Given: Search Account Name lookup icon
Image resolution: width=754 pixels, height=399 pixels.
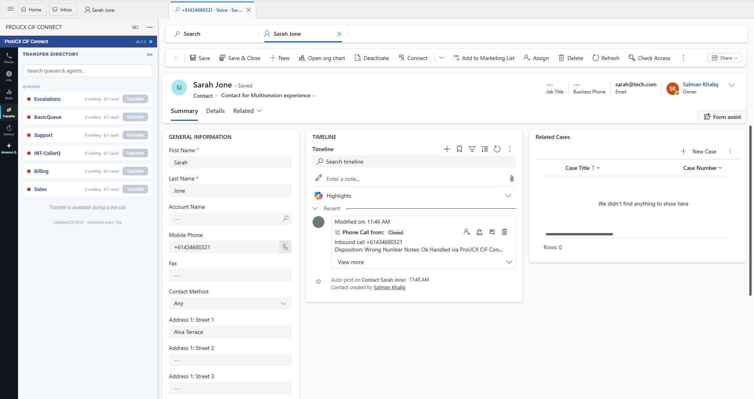Looking at the screenshot, I should pyautogui.click(x=285, y=219).
